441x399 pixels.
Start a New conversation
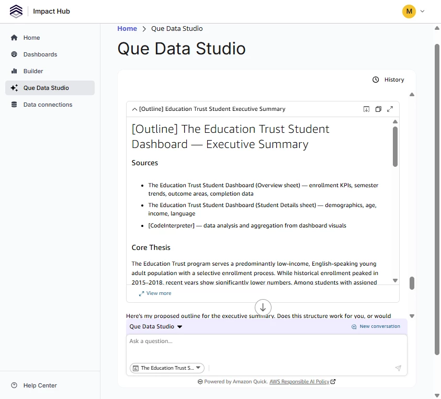(376, 326)
